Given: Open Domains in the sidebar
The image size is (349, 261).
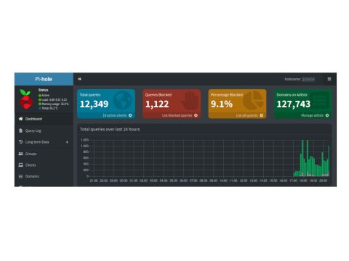Looking at the screenshot, I should (x=44, y=176).
